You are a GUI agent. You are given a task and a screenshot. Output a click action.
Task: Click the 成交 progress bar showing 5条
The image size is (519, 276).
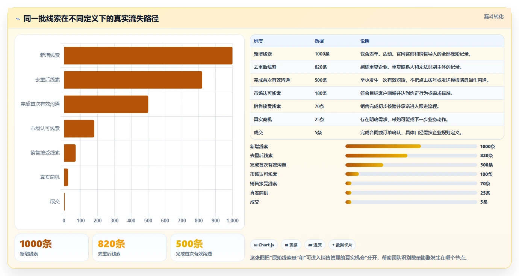point(411,202)
